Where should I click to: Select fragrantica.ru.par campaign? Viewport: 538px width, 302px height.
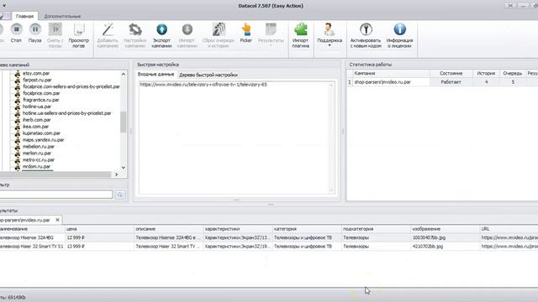[x=41, y=100]
